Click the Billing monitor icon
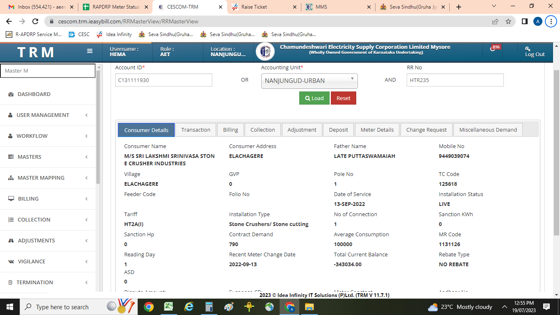560x315 pixels. pos(11,199)
